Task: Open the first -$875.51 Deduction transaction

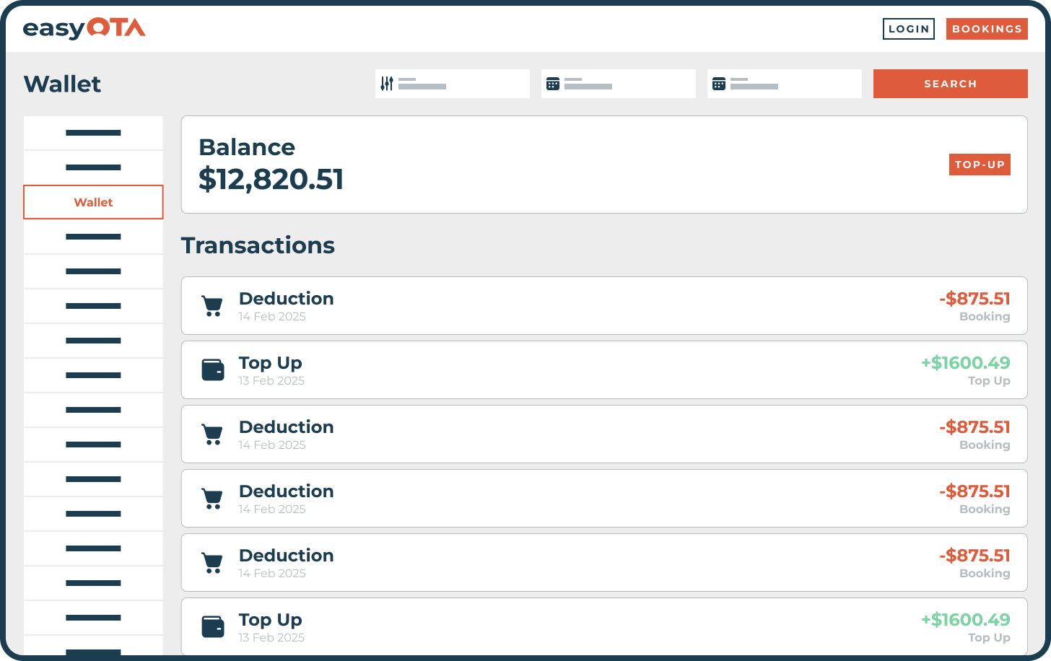Action: pyautogui.click(x=603, y=306)
